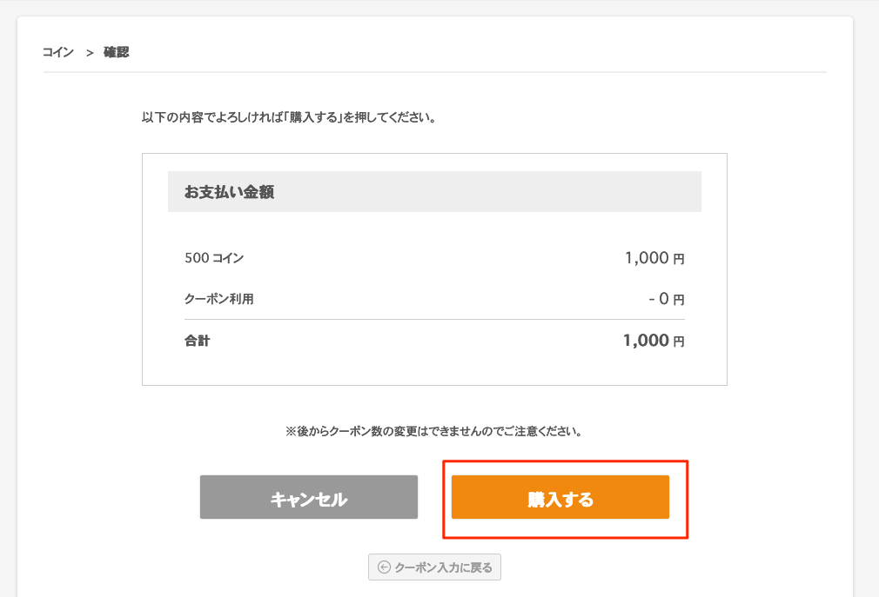Go back via クーポン入力に戻る button
Screen dimensions: 879x597
pyautogui.click(x=434, y=567)
